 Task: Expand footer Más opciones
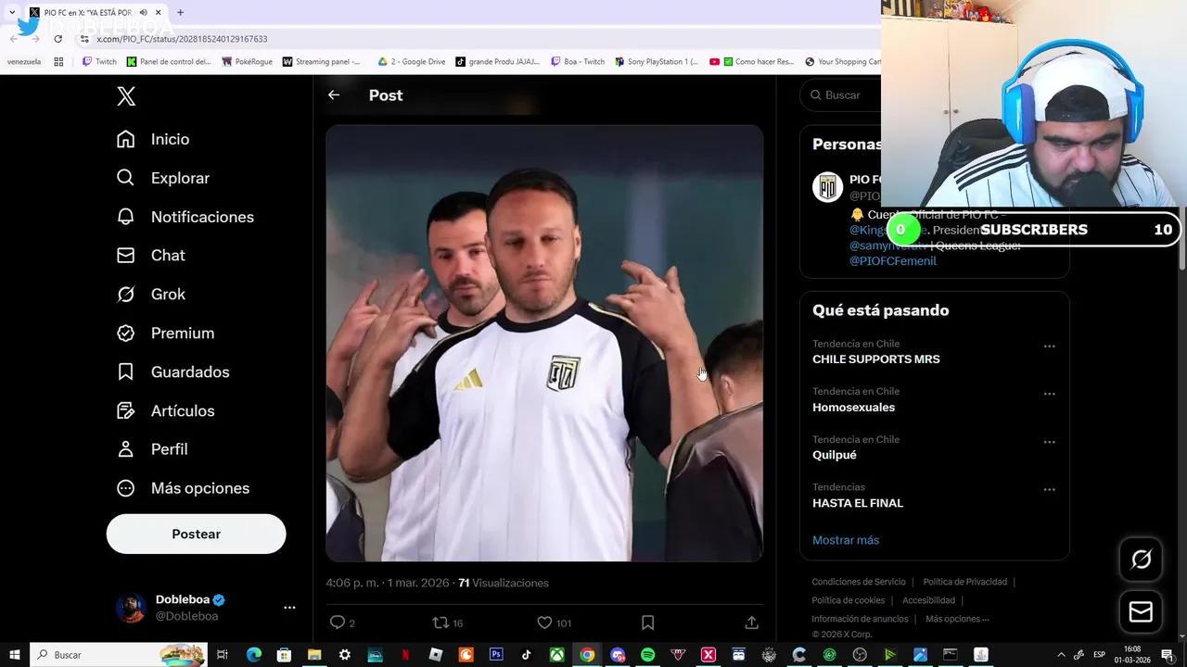pos(957,619)
